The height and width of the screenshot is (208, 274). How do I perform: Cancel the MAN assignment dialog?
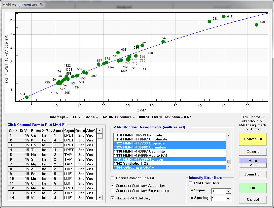click(x=253, y=199)
